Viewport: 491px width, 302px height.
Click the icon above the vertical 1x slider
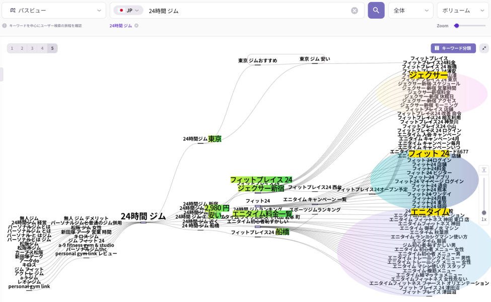tap(484, 170)
